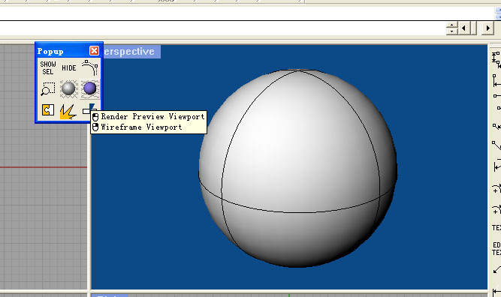Click the SHOW SEL button in Popup

point(48,67)
